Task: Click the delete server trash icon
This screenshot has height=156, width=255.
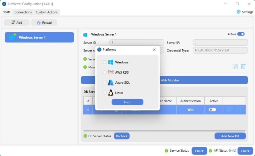Action: pyautogui.click(x=243, y=66)
